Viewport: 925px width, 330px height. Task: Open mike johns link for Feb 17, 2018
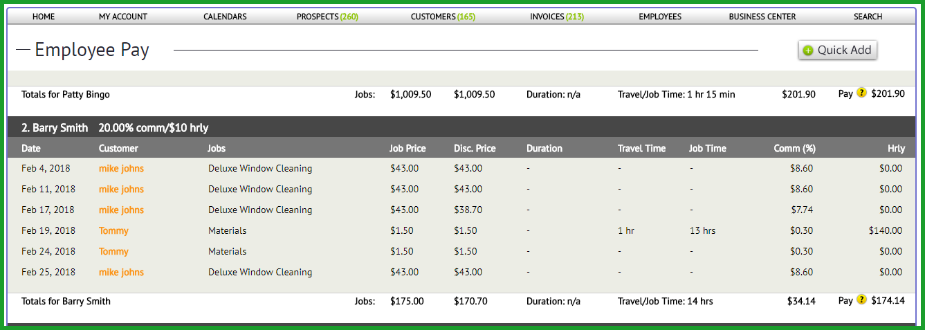point(121,210)
